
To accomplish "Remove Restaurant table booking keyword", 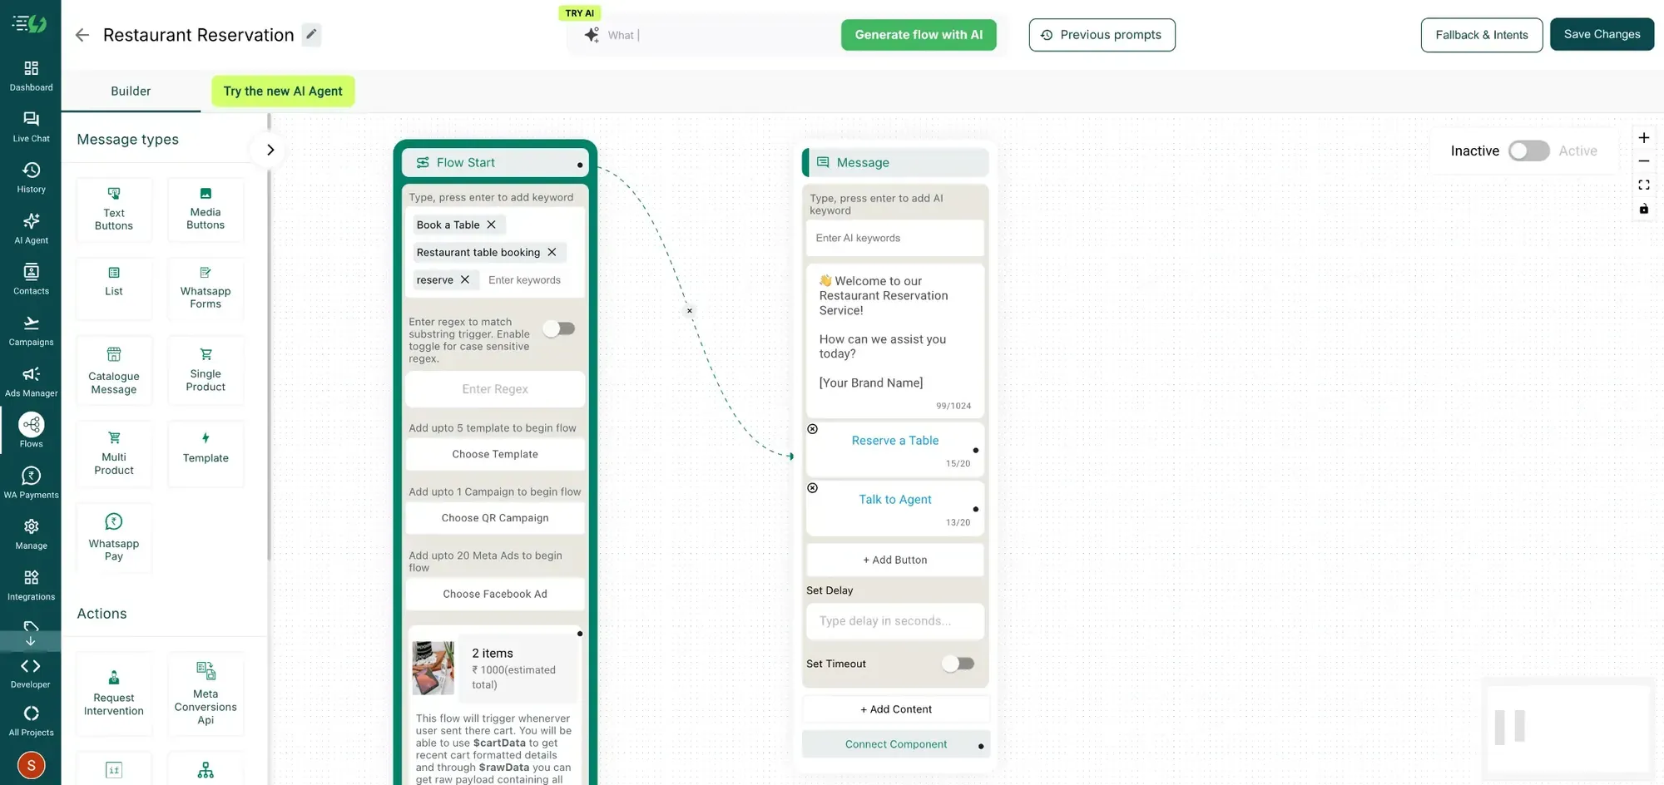I will click(x=552, y=252).
